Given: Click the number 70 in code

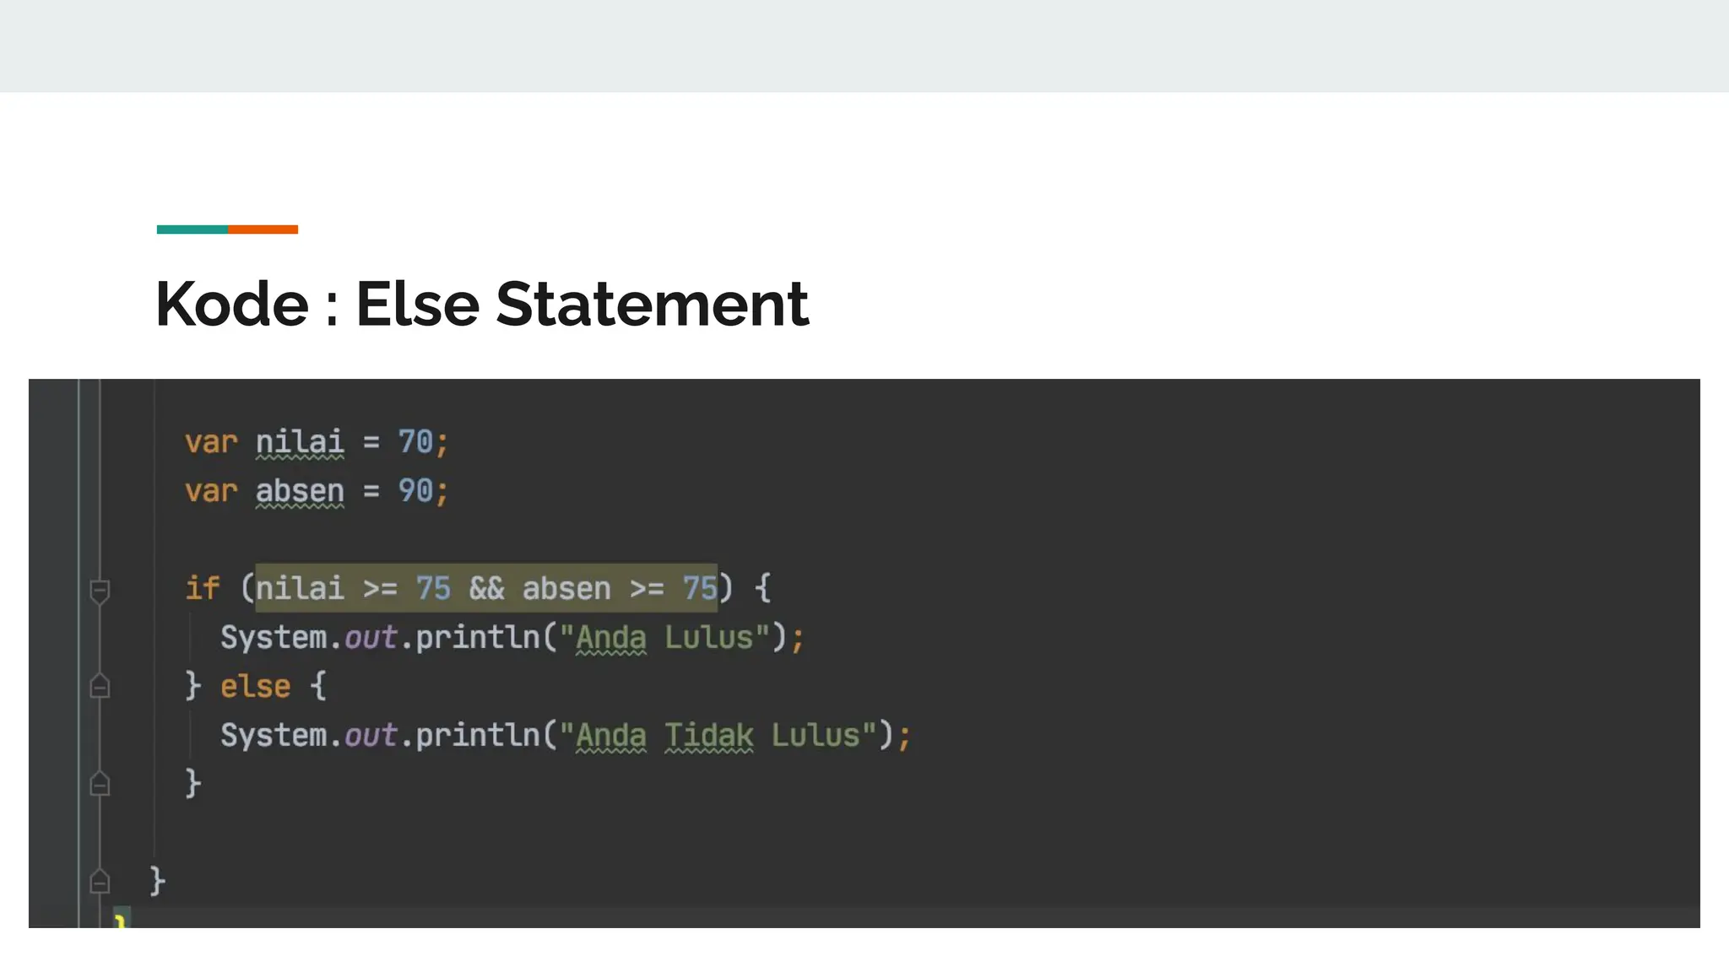Looking at the screenshot, I should pos(415,442).
